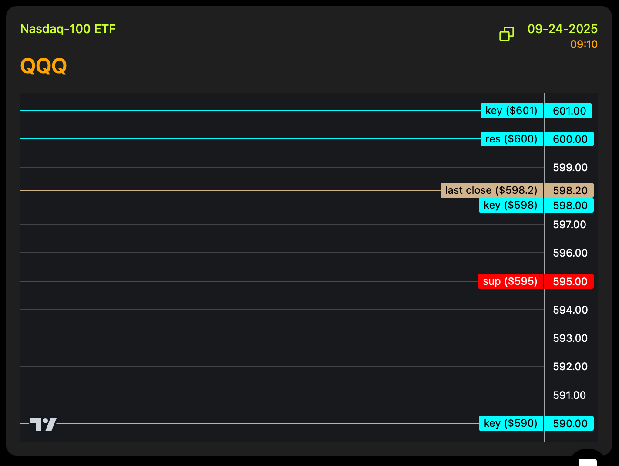The image size is (619, 466).
Task: Click the copy icon beside the date
Action: click(506, 34)
